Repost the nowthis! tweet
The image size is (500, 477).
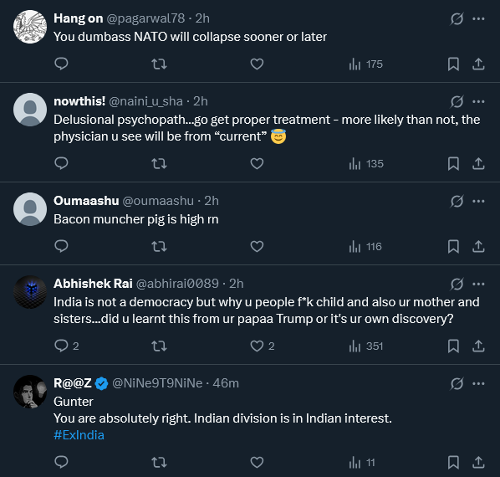[159, 164]
